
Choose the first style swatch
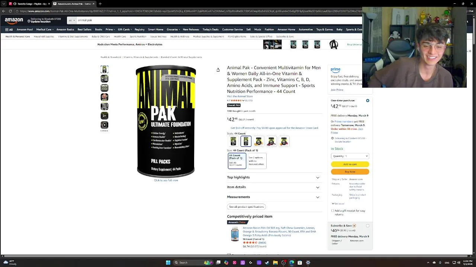tap(233, 141)
